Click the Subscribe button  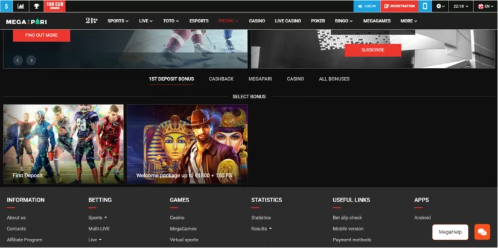373,50
